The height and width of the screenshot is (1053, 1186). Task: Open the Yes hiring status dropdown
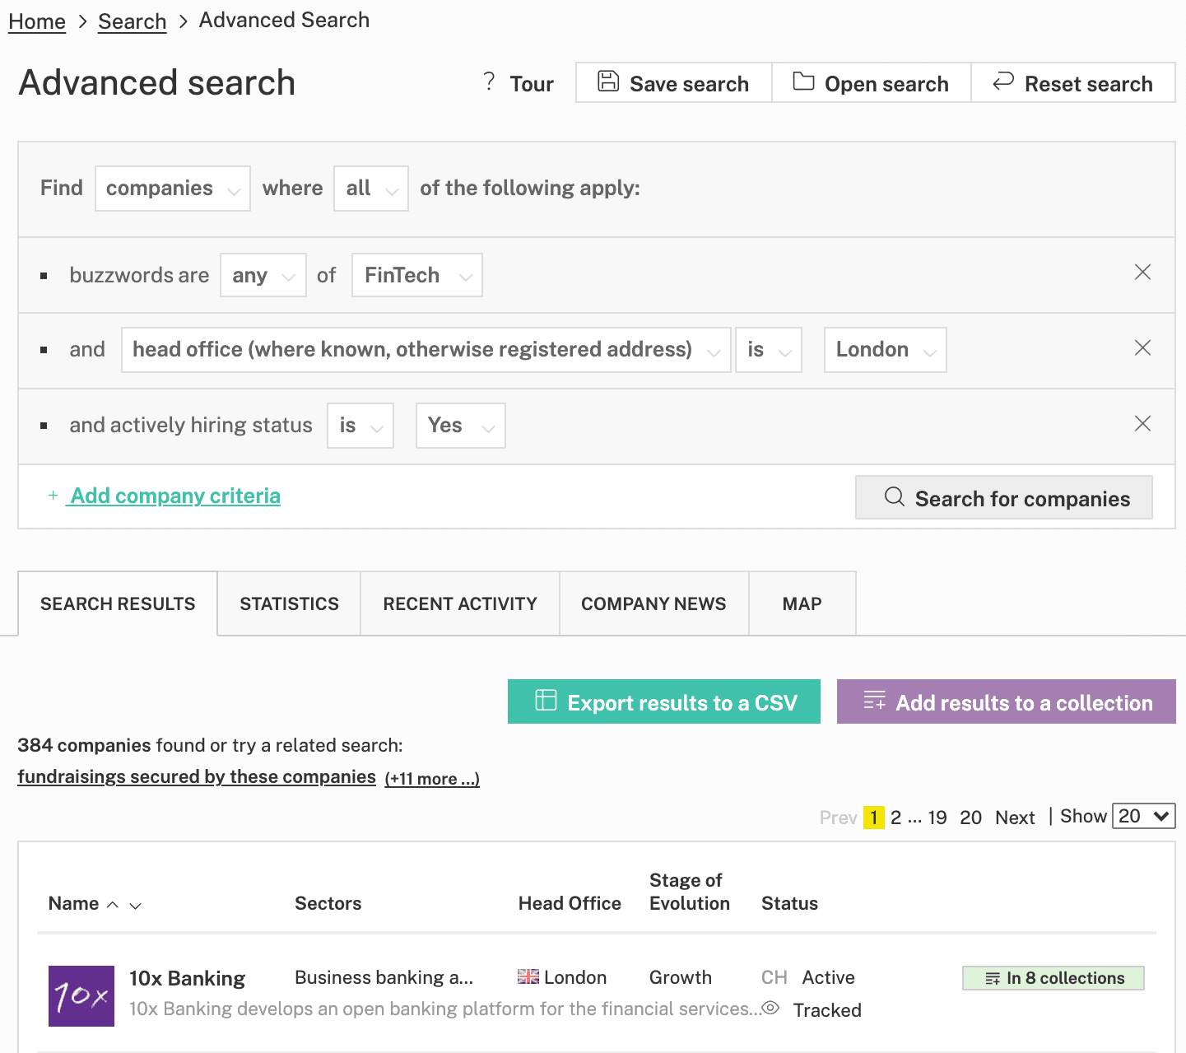pyautogui.click(x=461, y=426)
